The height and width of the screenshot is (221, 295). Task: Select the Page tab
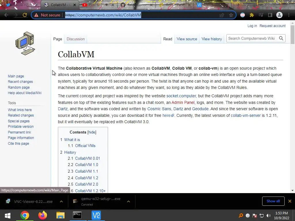click(x=58, y=39)
